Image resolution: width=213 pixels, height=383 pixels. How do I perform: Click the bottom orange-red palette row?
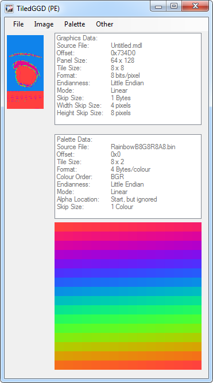[x=128, y=365]
